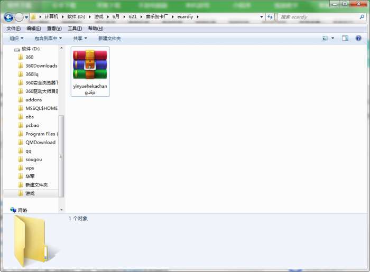The width and height of the screenshot is (370, 272).
Task: Click the navigation pane scroll down arrow
Action: point(61,210)
